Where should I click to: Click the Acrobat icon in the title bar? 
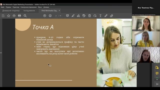(1, 4)
